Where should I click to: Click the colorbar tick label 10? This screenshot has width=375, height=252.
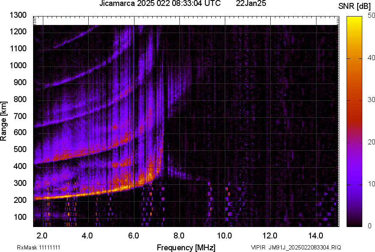coord(372,184)
